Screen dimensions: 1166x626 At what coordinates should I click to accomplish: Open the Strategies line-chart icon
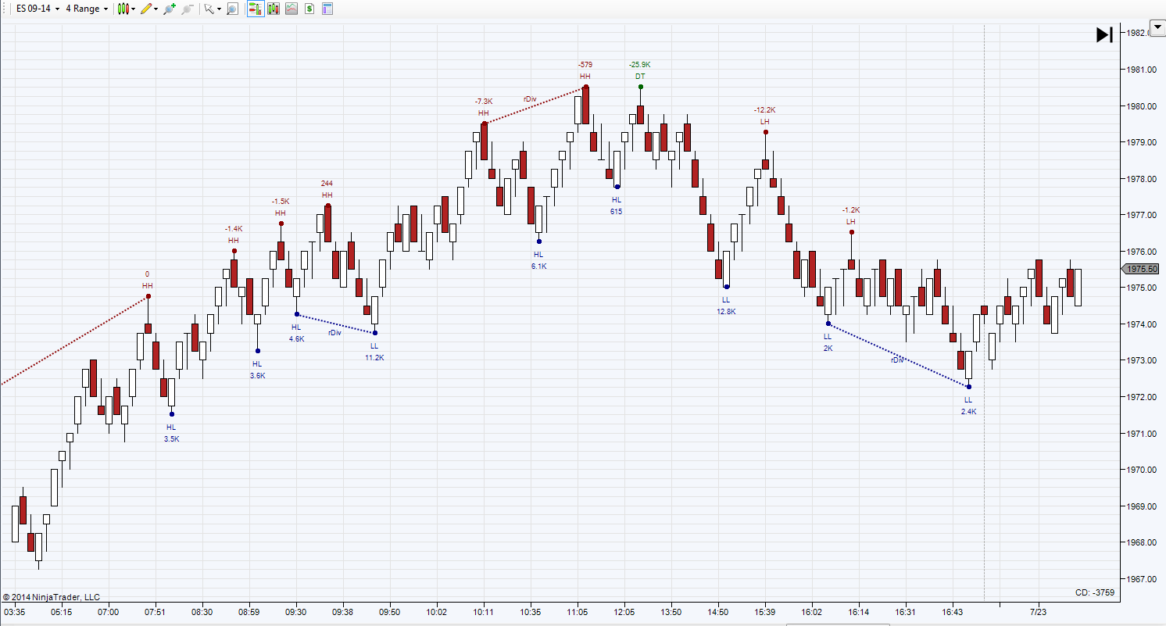coord(291,9)
